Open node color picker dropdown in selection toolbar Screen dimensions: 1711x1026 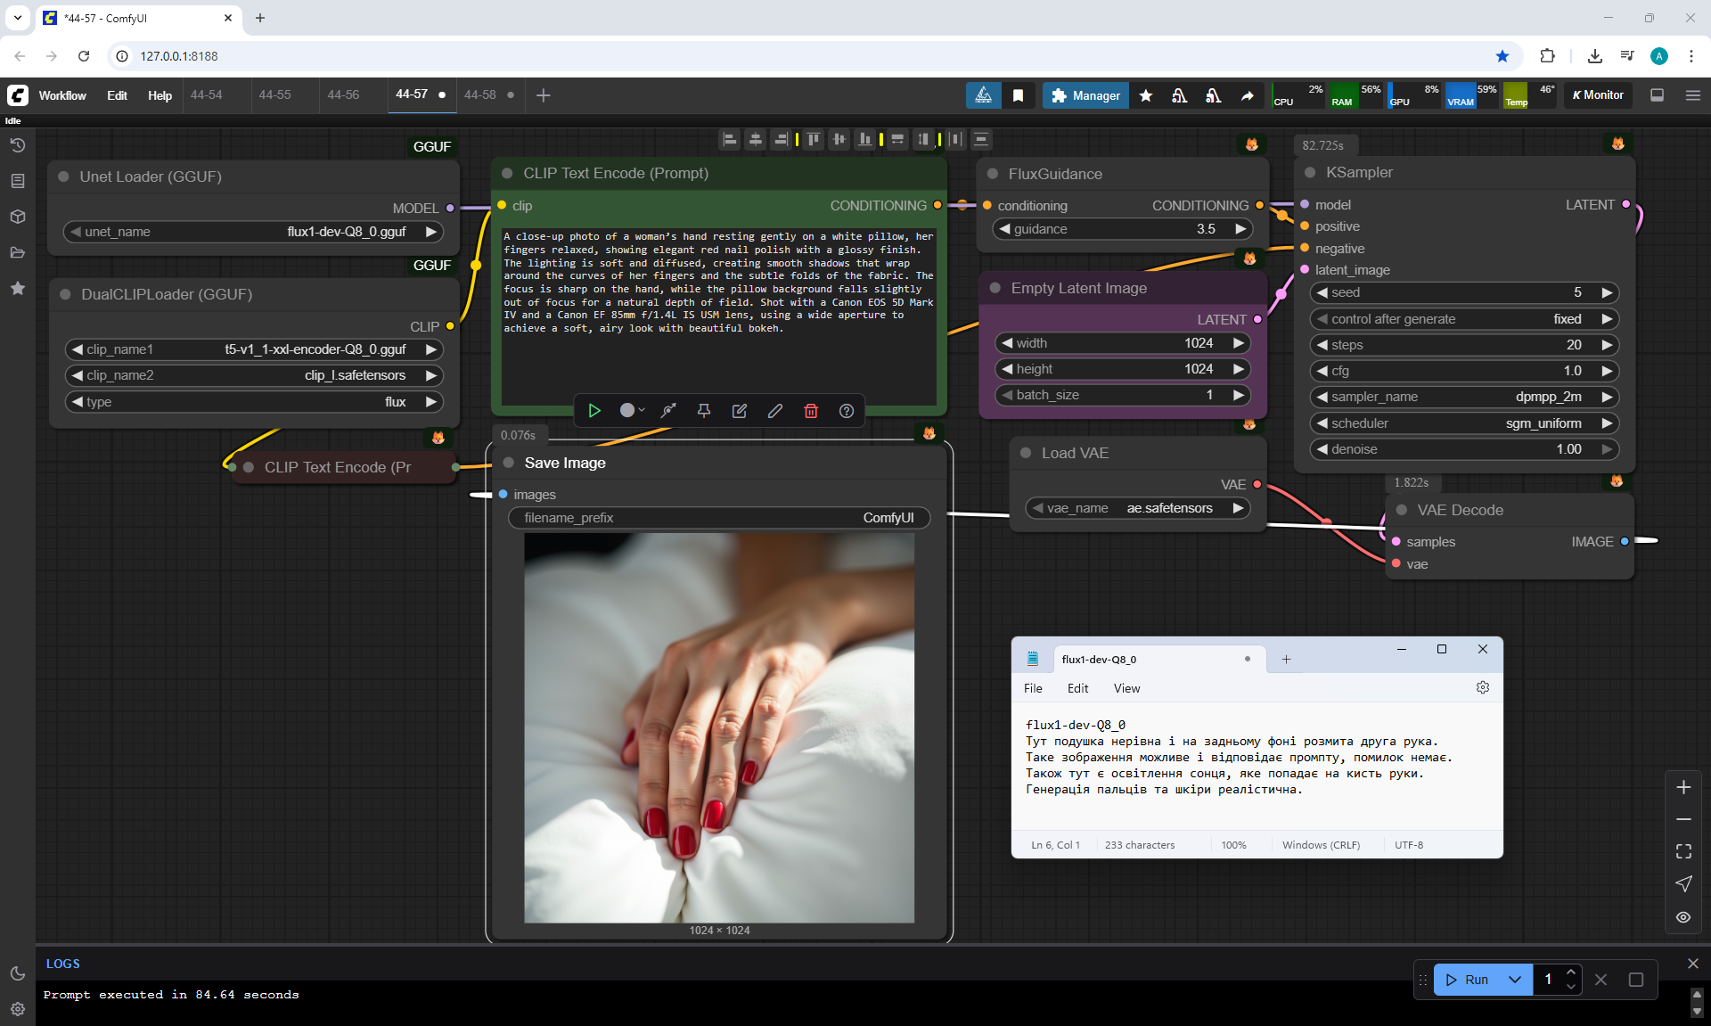coord(632,411)
